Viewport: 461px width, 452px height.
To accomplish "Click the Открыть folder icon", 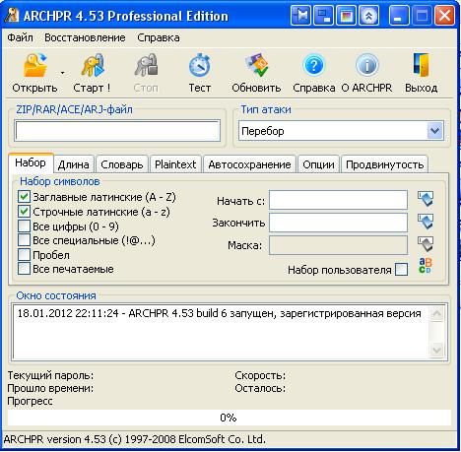I will (34, 65).
